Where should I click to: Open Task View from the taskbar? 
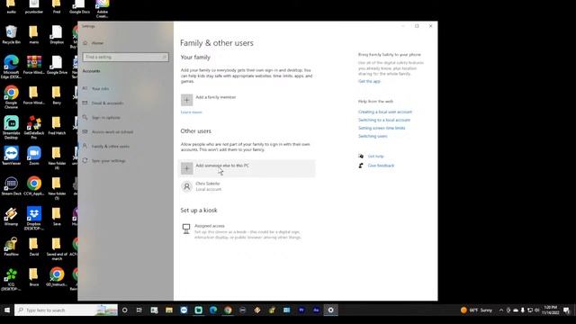click(x=139, y=310)
